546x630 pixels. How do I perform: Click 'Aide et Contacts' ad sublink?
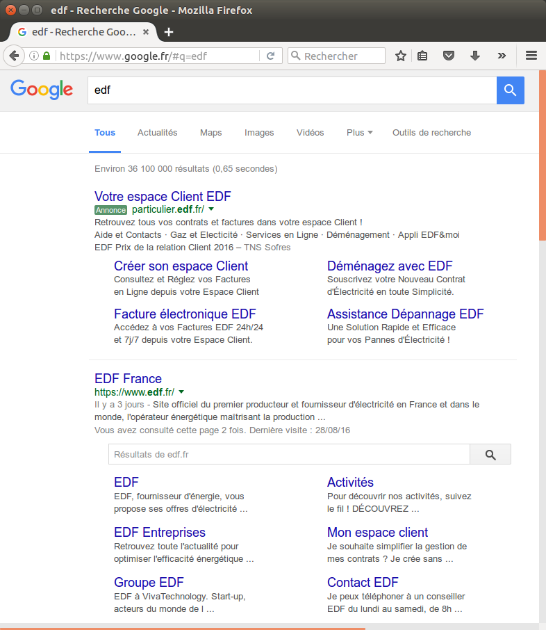tap(128, 234)
